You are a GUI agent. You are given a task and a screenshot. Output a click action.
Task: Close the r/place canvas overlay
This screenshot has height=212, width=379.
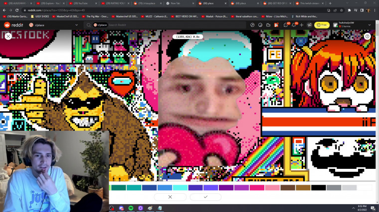(8, 36)
